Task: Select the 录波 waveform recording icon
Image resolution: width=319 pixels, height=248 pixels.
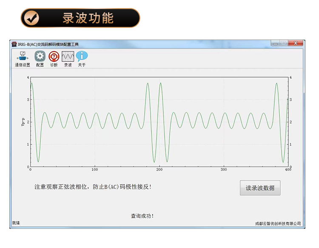Action: click(x=68, y=59)
